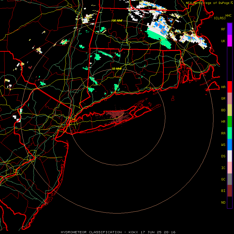
Task: Click the UK legend label
Action: (223, 41)
